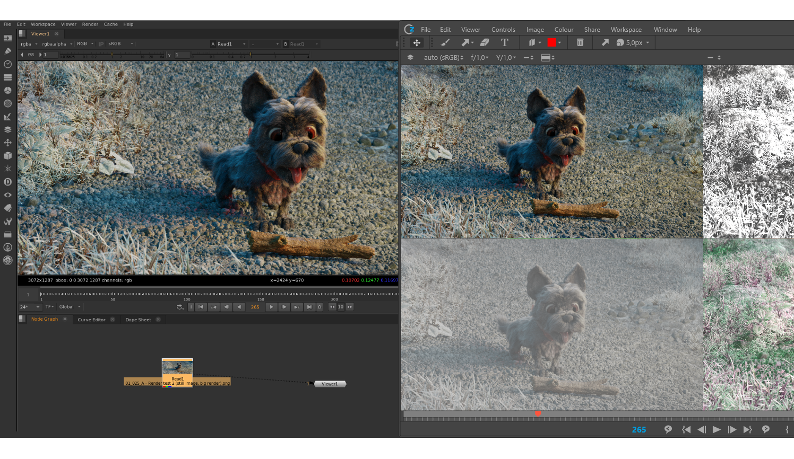Select the Read1 node thumbnail
The height and width of the screenshot is (459, 794).
(x=177, y=367)
